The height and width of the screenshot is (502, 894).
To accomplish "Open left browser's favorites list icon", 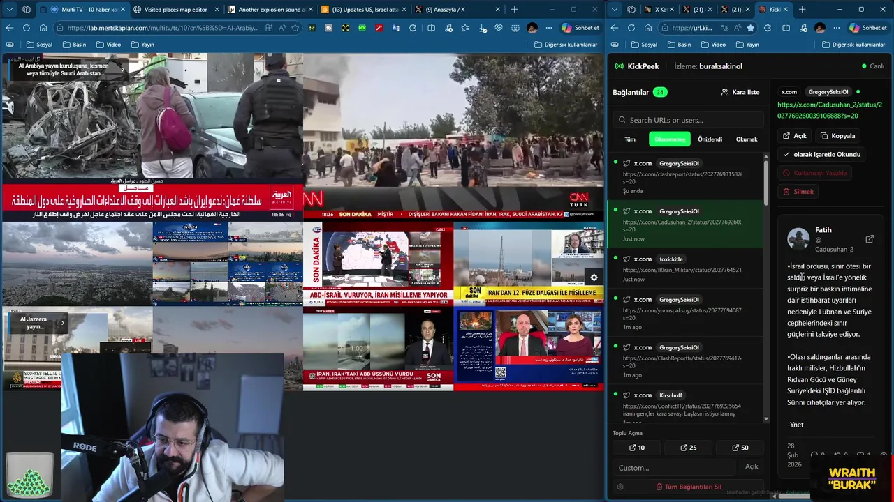I will (x=465, y=28).
